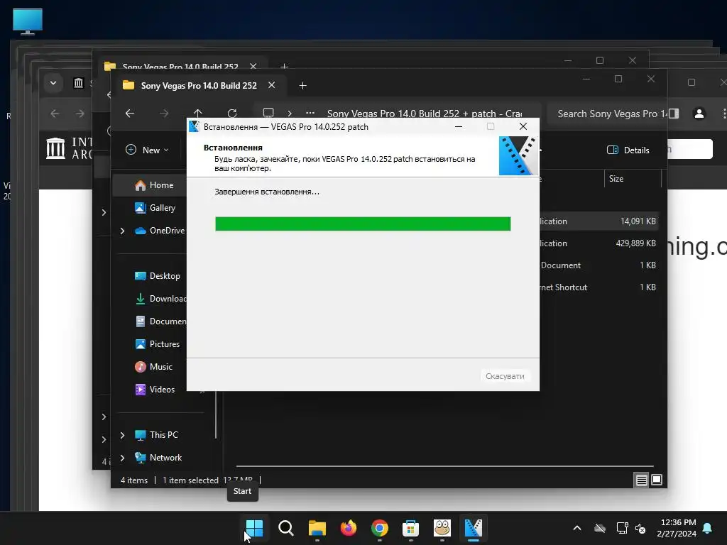Image resolution: width=727 pixels, height=545 pixels.
Task: Select This PC in the sidebar
Action: pos(156,435)
